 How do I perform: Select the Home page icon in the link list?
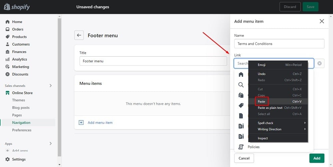241,75
